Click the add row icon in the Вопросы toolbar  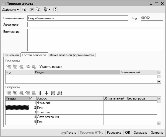click(x=8, y=93)
